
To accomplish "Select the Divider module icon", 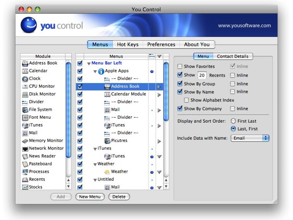I will (x=25, y=102).
